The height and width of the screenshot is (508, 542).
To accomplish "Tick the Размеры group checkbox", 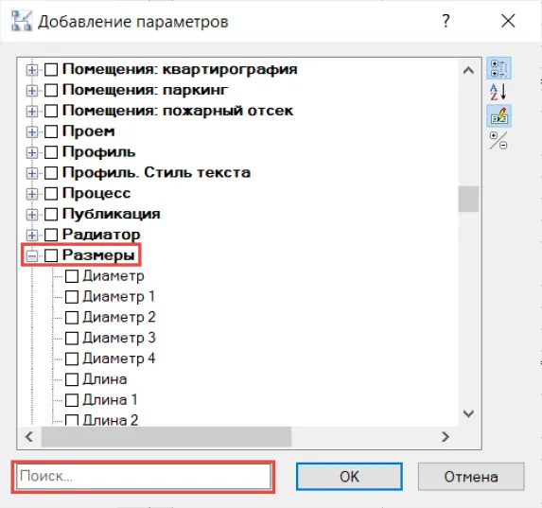I will pyautogui.click(x=51, y=255).
